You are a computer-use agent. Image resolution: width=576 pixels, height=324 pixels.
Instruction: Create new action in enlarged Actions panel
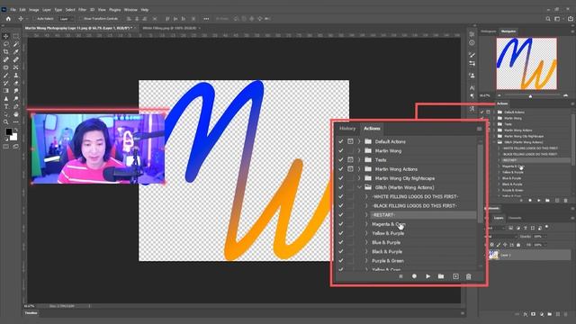[455, 276]
